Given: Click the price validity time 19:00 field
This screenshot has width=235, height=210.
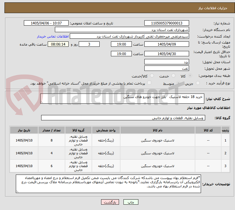Looking at the screenshot, I should (x=121, y=54).
